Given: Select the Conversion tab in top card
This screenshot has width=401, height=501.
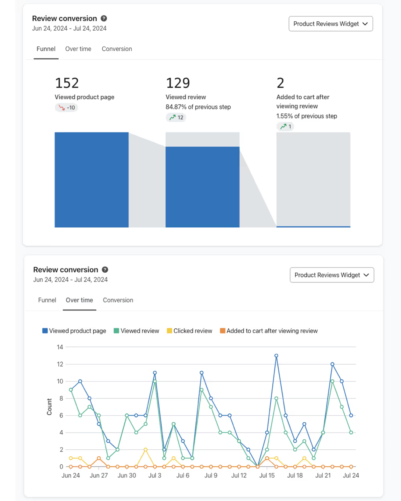Looking at the screenshot, I should pos(117,49).
